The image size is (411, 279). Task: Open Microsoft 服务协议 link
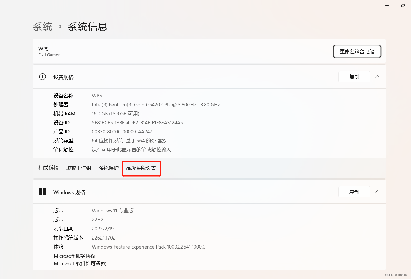point(75,256)
